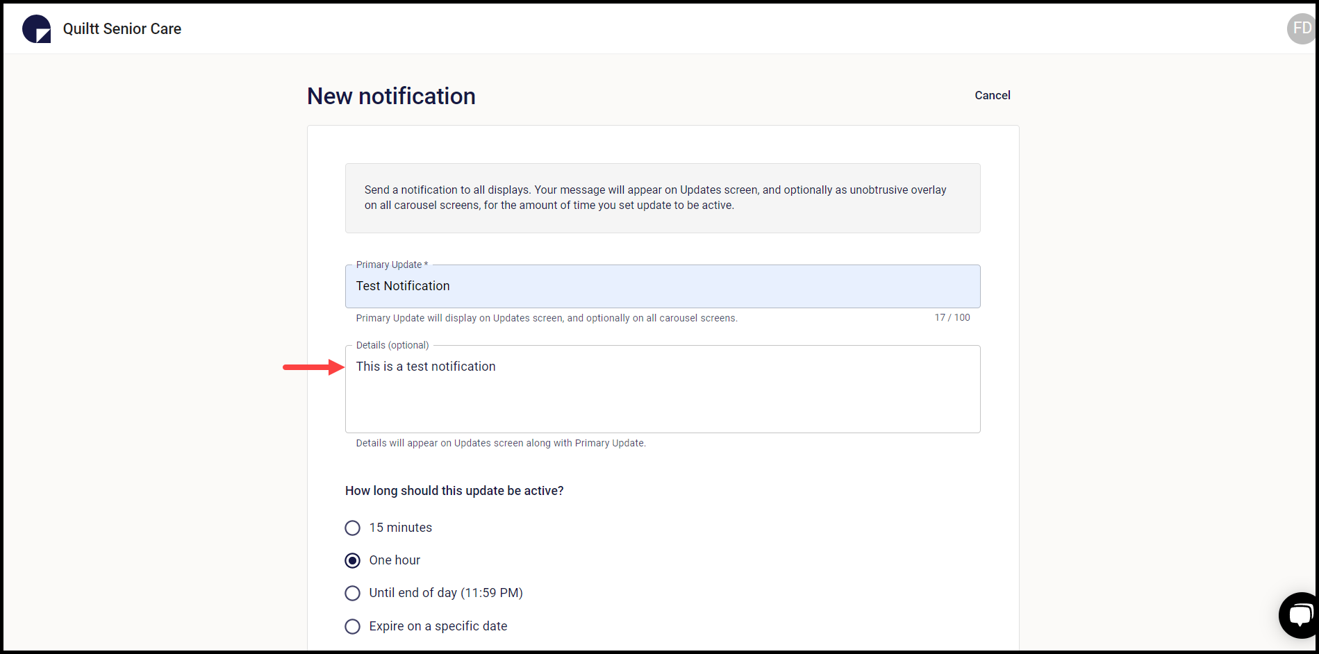Select Until end of day (11:59 PM)
The width and height of the screenshot is (1319, 654).
pyautogui.click(x=352, y=593)
